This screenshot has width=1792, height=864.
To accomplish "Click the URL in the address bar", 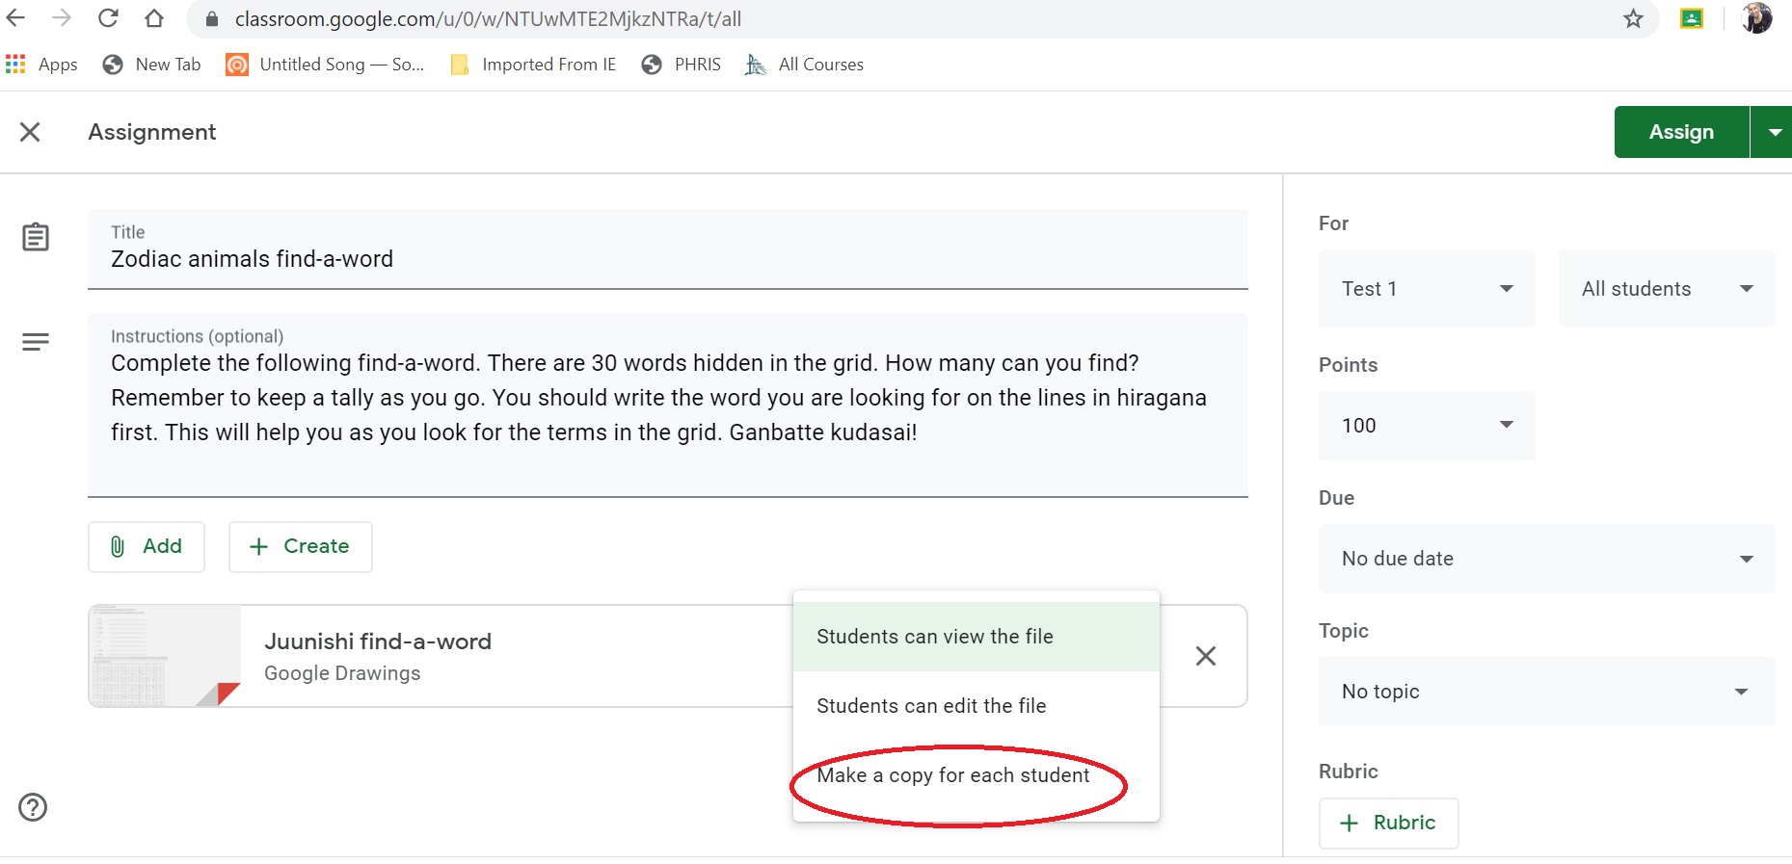I will [x=488, y=19].
